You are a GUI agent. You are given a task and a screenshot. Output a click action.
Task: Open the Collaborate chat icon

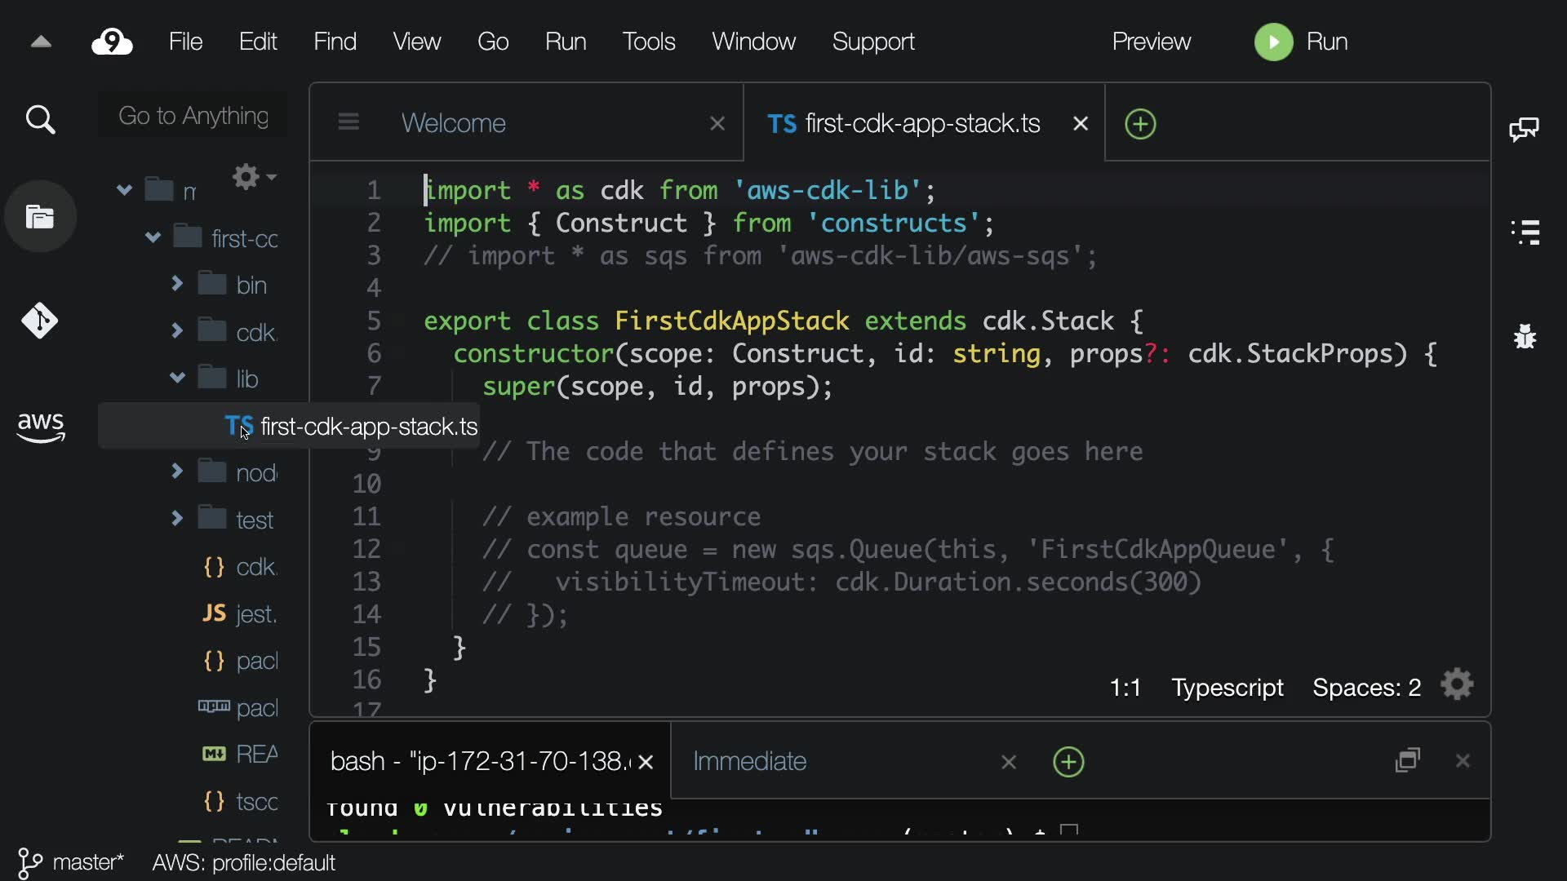pyautogui.click(x=1525, y=129)
